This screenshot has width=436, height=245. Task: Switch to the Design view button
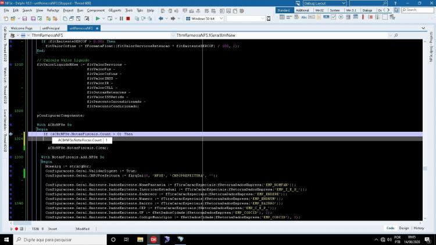pyautogui.click(x=404, y=228)
